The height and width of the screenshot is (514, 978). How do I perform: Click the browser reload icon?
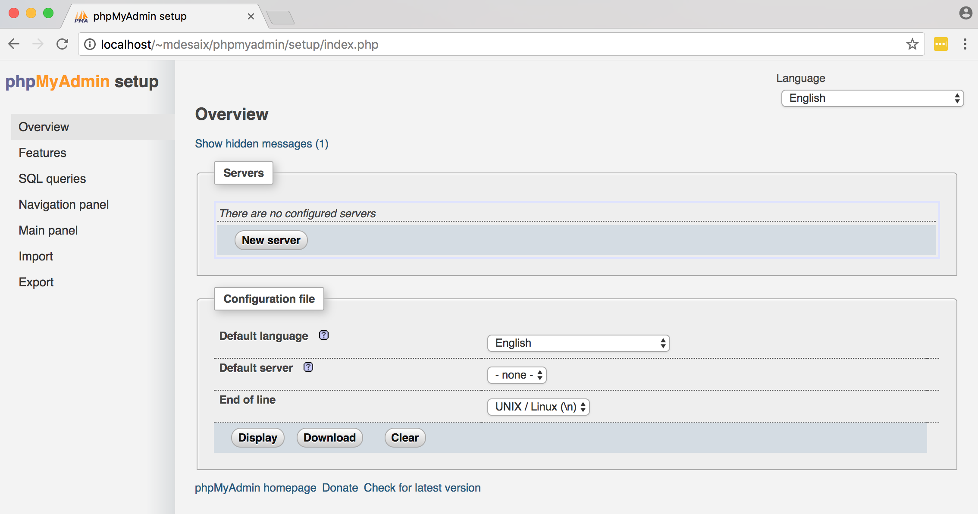63,44
